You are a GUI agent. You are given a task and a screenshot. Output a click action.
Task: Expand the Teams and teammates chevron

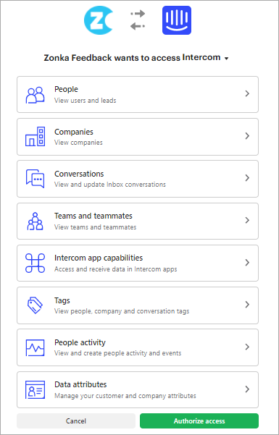coord(247,220)
